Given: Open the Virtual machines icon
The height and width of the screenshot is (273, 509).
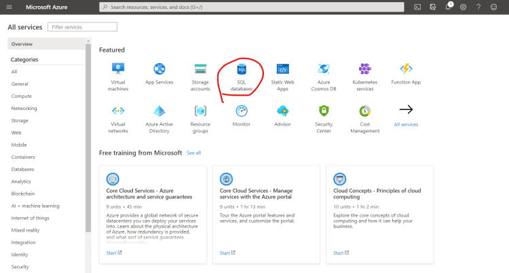Looking at the screenshot, I should coord(118,69).
